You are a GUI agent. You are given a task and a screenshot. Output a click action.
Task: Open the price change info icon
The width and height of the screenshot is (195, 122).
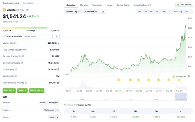[x=38, y=16]
